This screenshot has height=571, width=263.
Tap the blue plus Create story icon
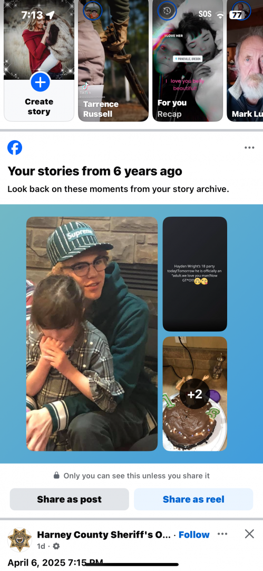[x=40, y=82]
